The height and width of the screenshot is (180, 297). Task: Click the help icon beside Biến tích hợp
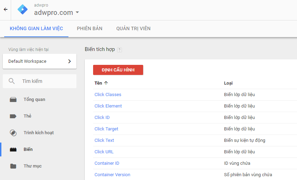coord(119,50)
